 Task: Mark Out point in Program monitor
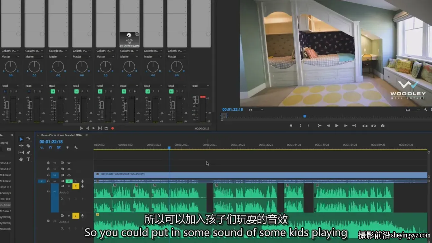(308, 126)
